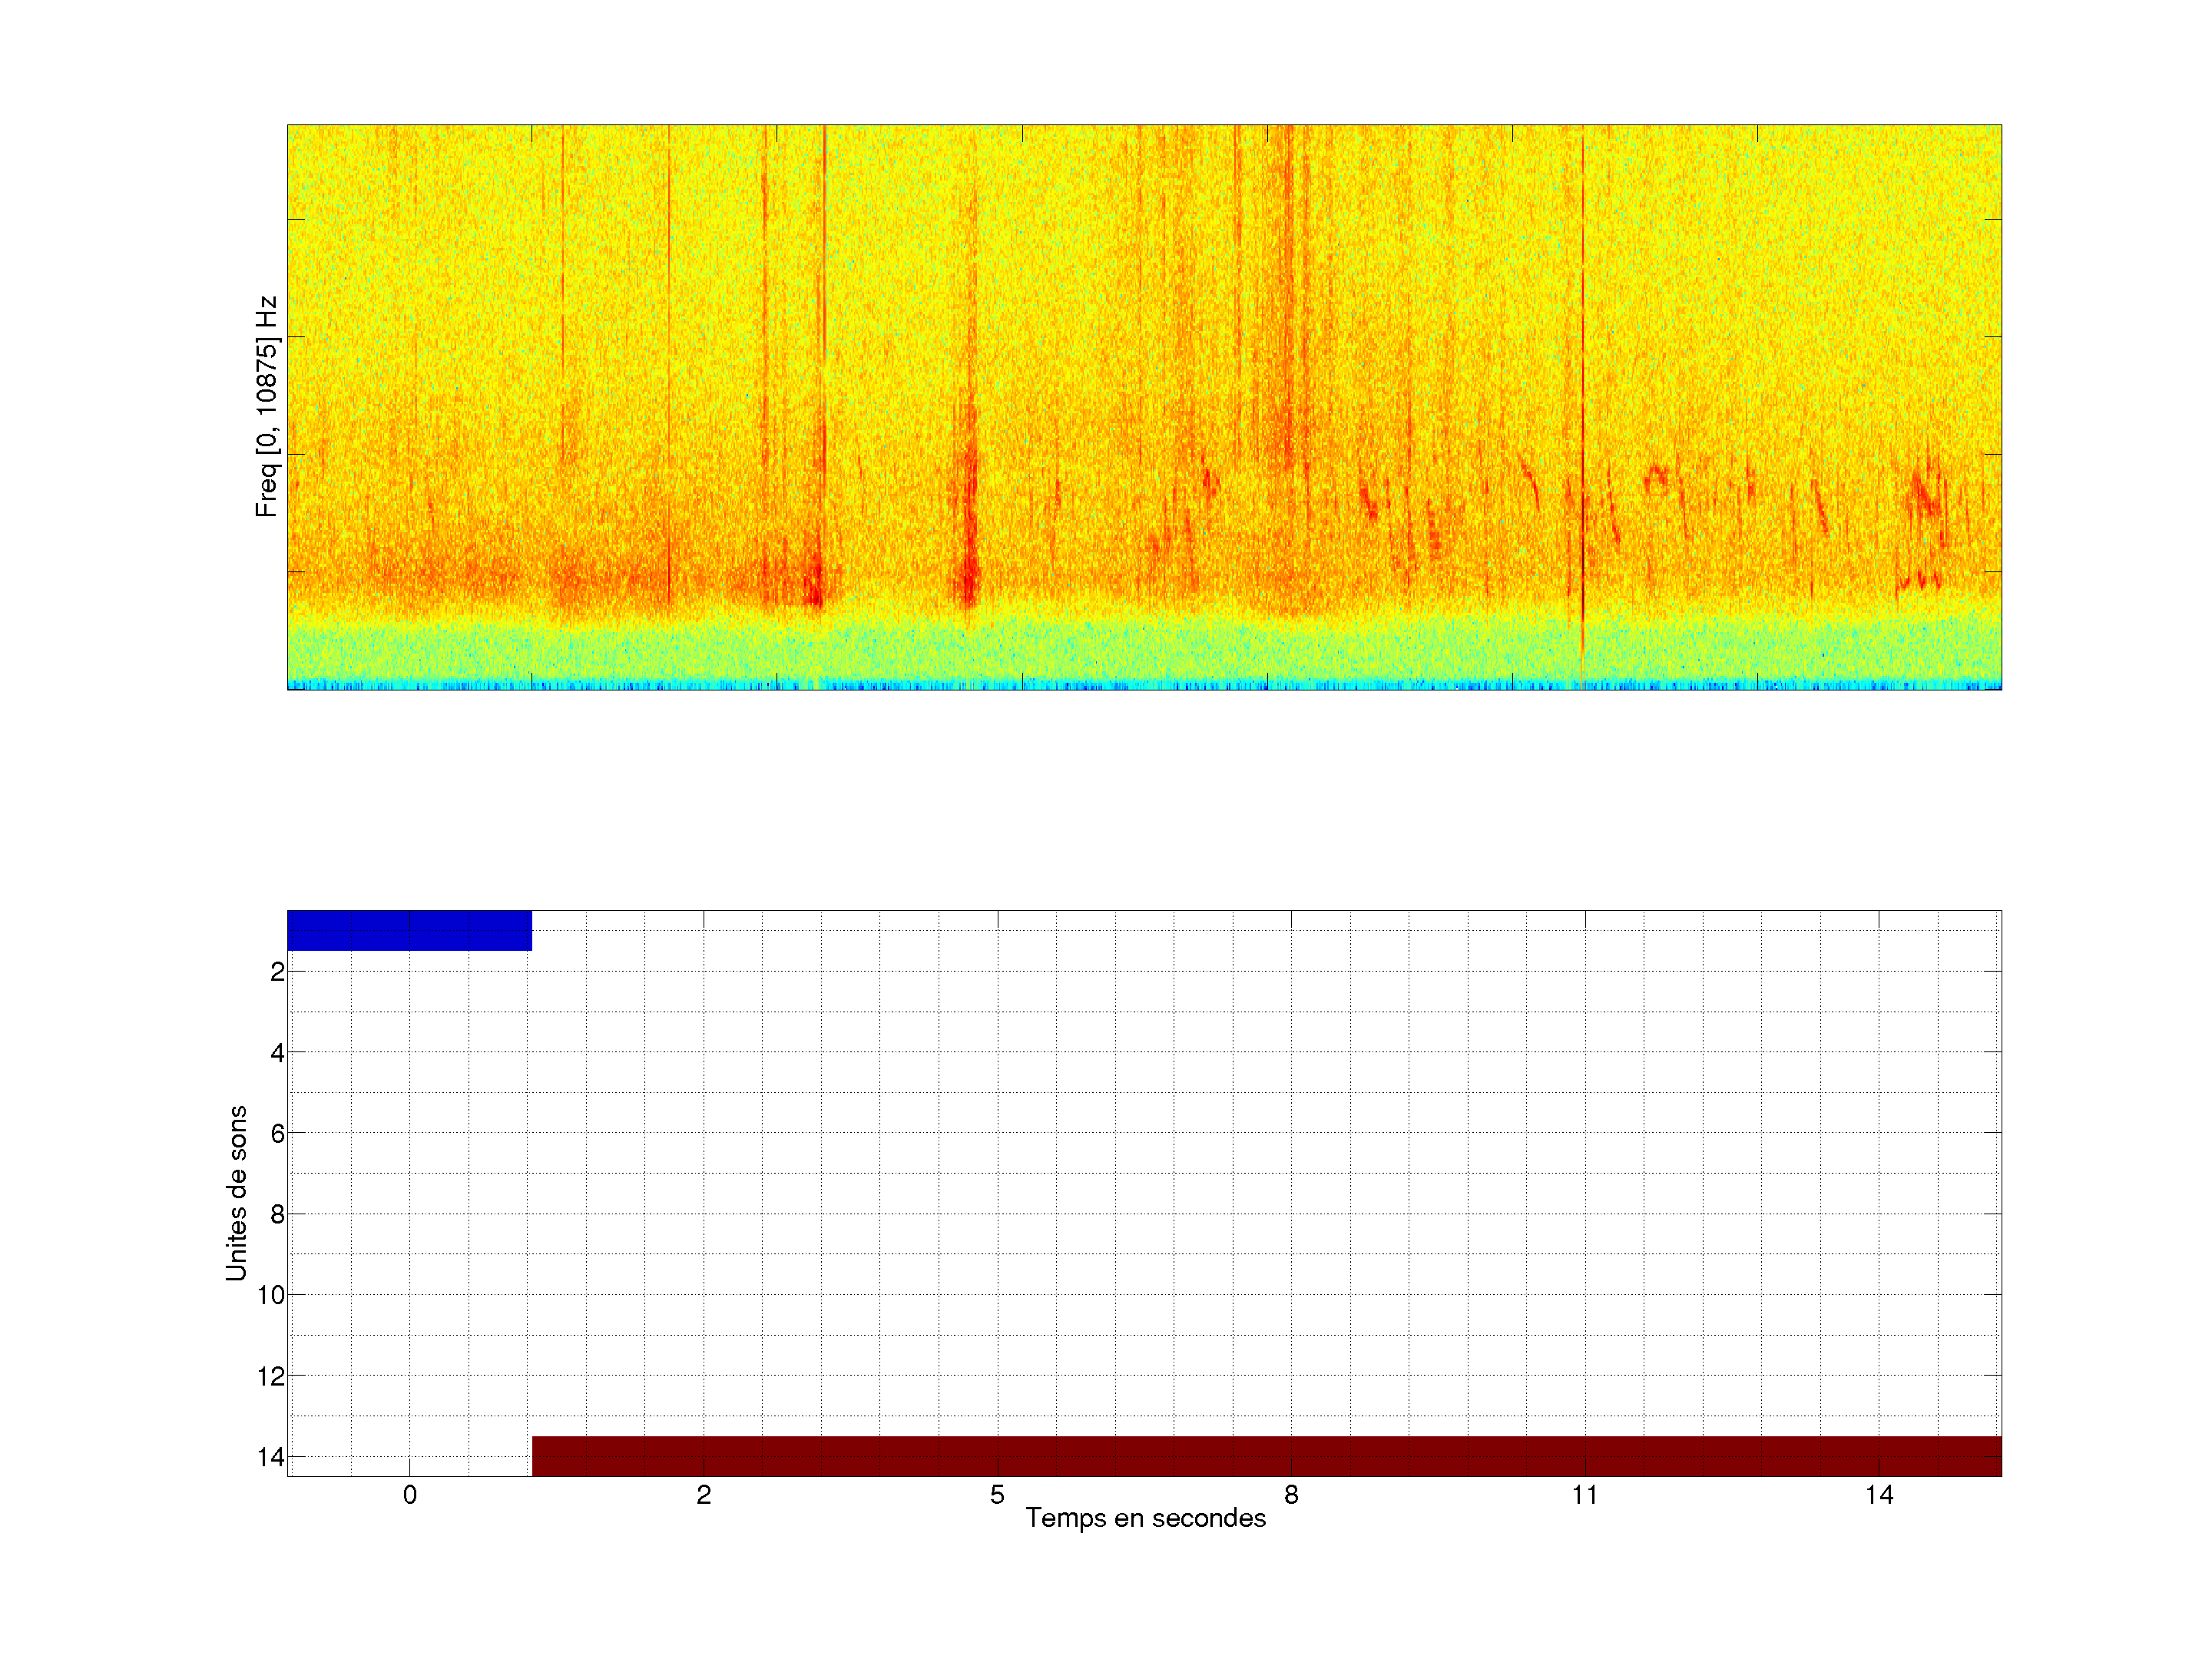
Task: Click the 'Temps en secondes' axis label
Action: pos(1145,1518)
